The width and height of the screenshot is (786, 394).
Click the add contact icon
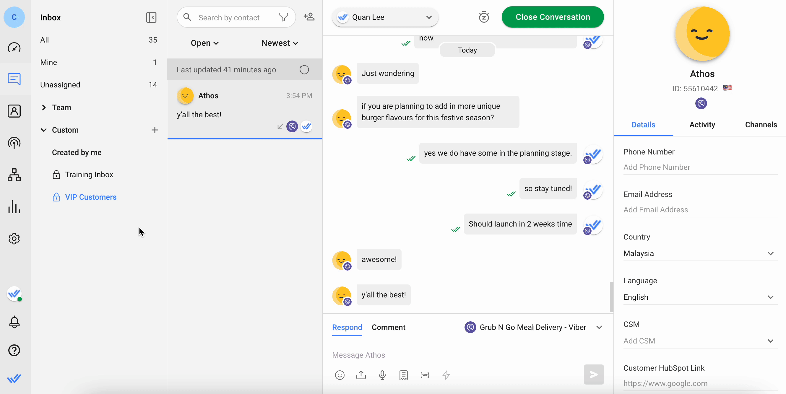pyautogui.click(x=309, y=17)
